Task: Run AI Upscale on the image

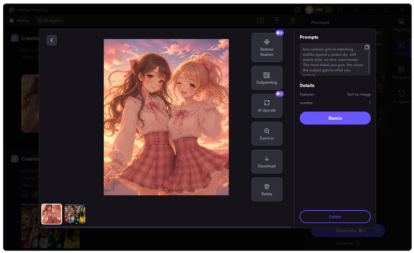Action: tap(267, 106)
